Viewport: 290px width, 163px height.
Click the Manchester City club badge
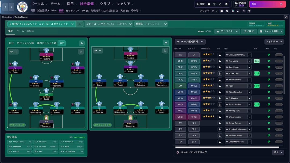[x=22, y=7]
